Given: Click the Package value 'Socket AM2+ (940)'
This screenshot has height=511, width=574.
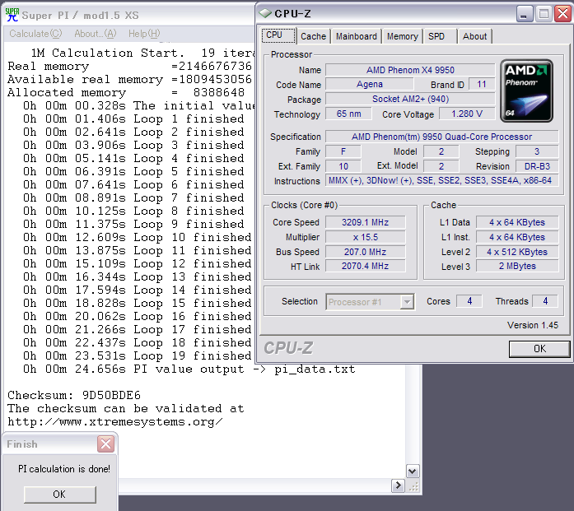Looking at the screenshot, I should click(410, 99).
